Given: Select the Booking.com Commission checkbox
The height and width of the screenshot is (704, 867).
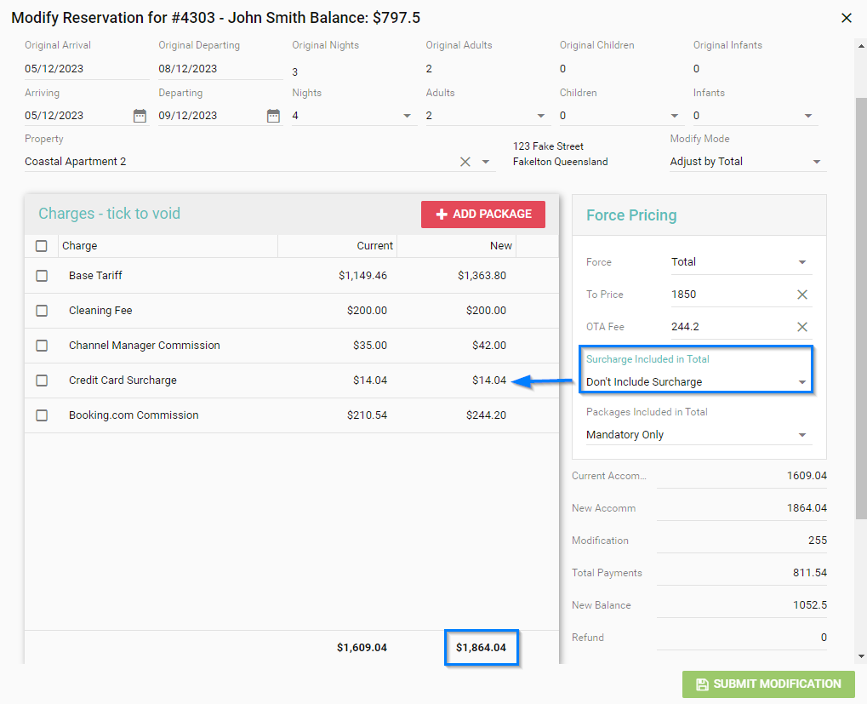Looking at the screenshot, I should 42,415.
